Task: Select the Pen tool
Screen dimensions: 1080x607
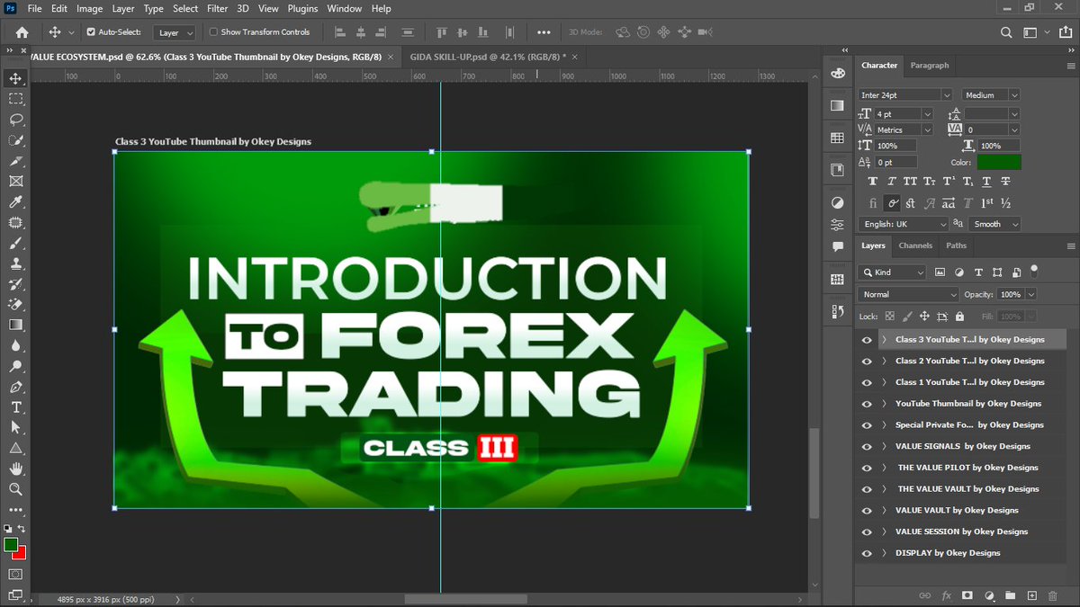Action: point(15,387)
